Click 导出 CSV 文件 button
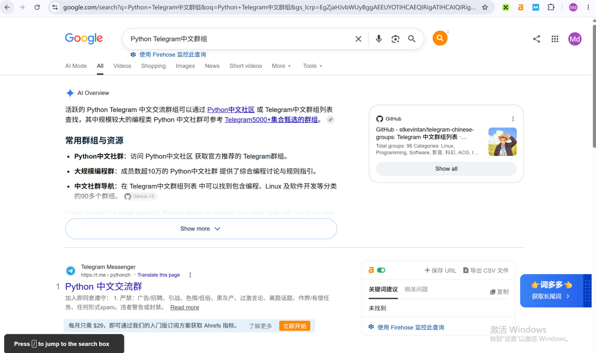The image size is (596, 353). click(x=486, y=270)
